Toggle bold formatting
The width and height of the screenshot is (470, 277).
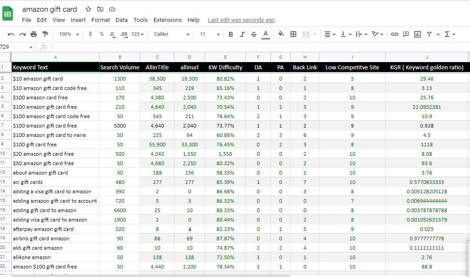[x=231, y=34]
